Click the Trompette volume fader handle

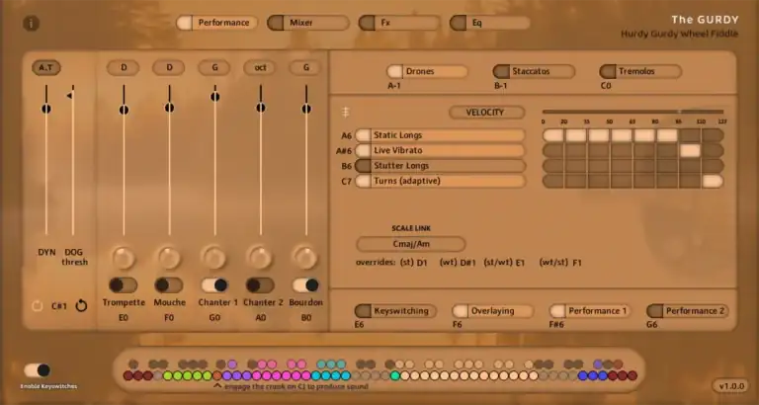coord(124,110)
